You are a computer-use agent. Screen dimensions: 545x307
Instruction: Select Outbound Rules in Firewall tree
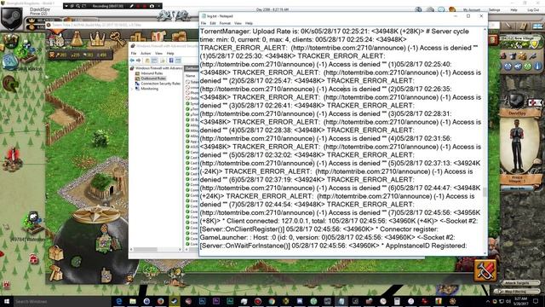[153, 78]
